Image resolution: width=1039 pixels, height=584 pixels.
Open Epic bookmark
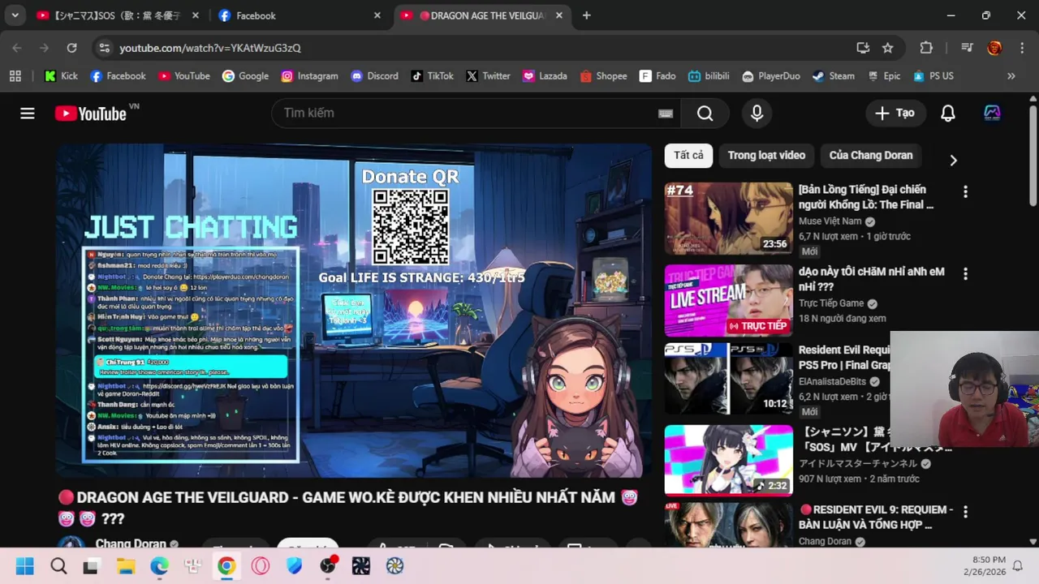pyautogui.click(x=884, y=75)
